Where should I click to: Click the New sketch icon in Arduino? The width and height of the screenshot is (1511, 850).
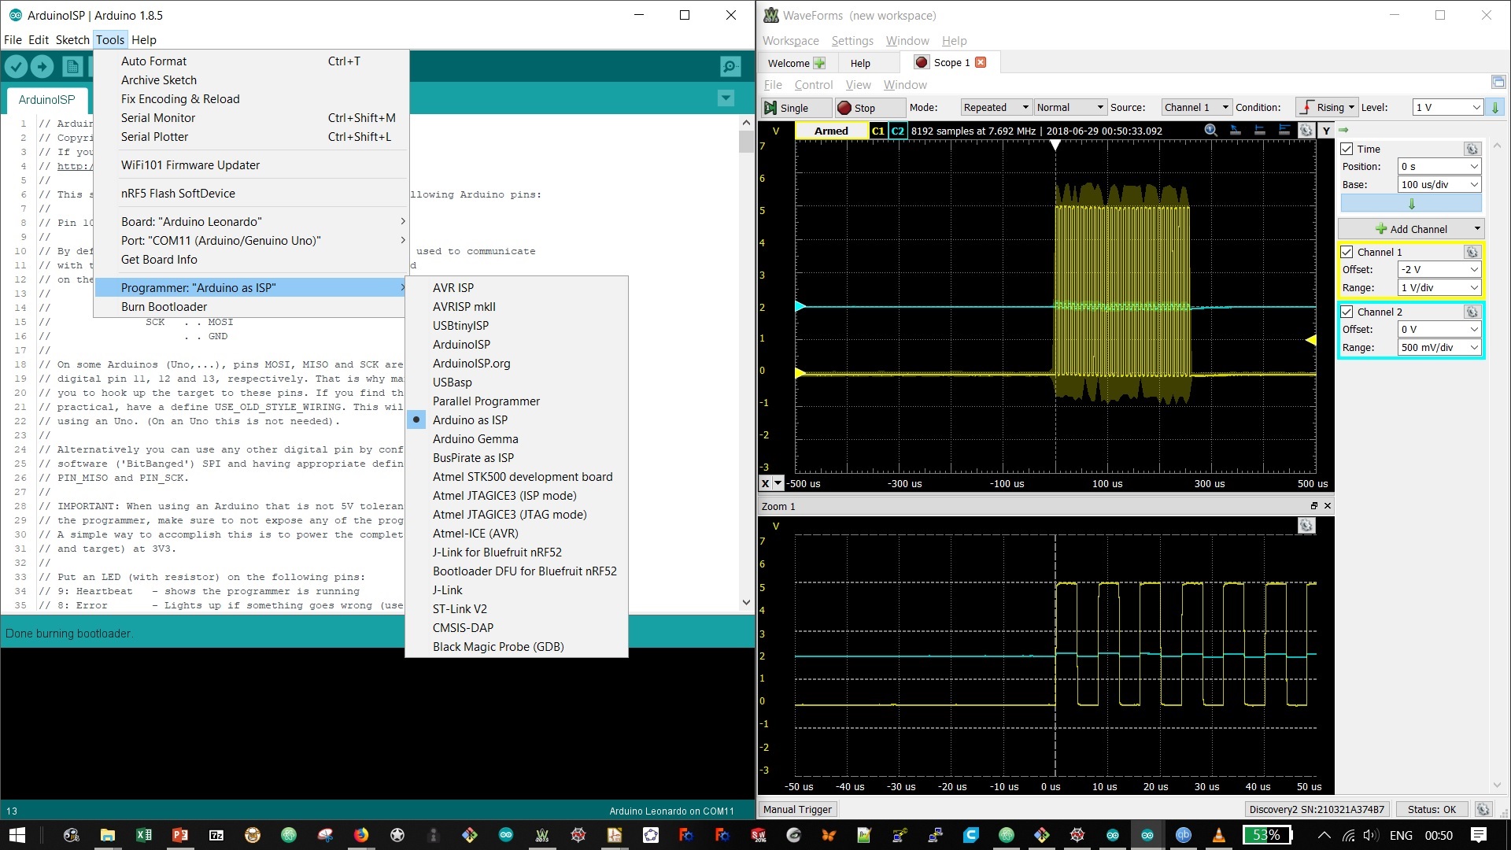pyautogui.click(x=72, y=67)
